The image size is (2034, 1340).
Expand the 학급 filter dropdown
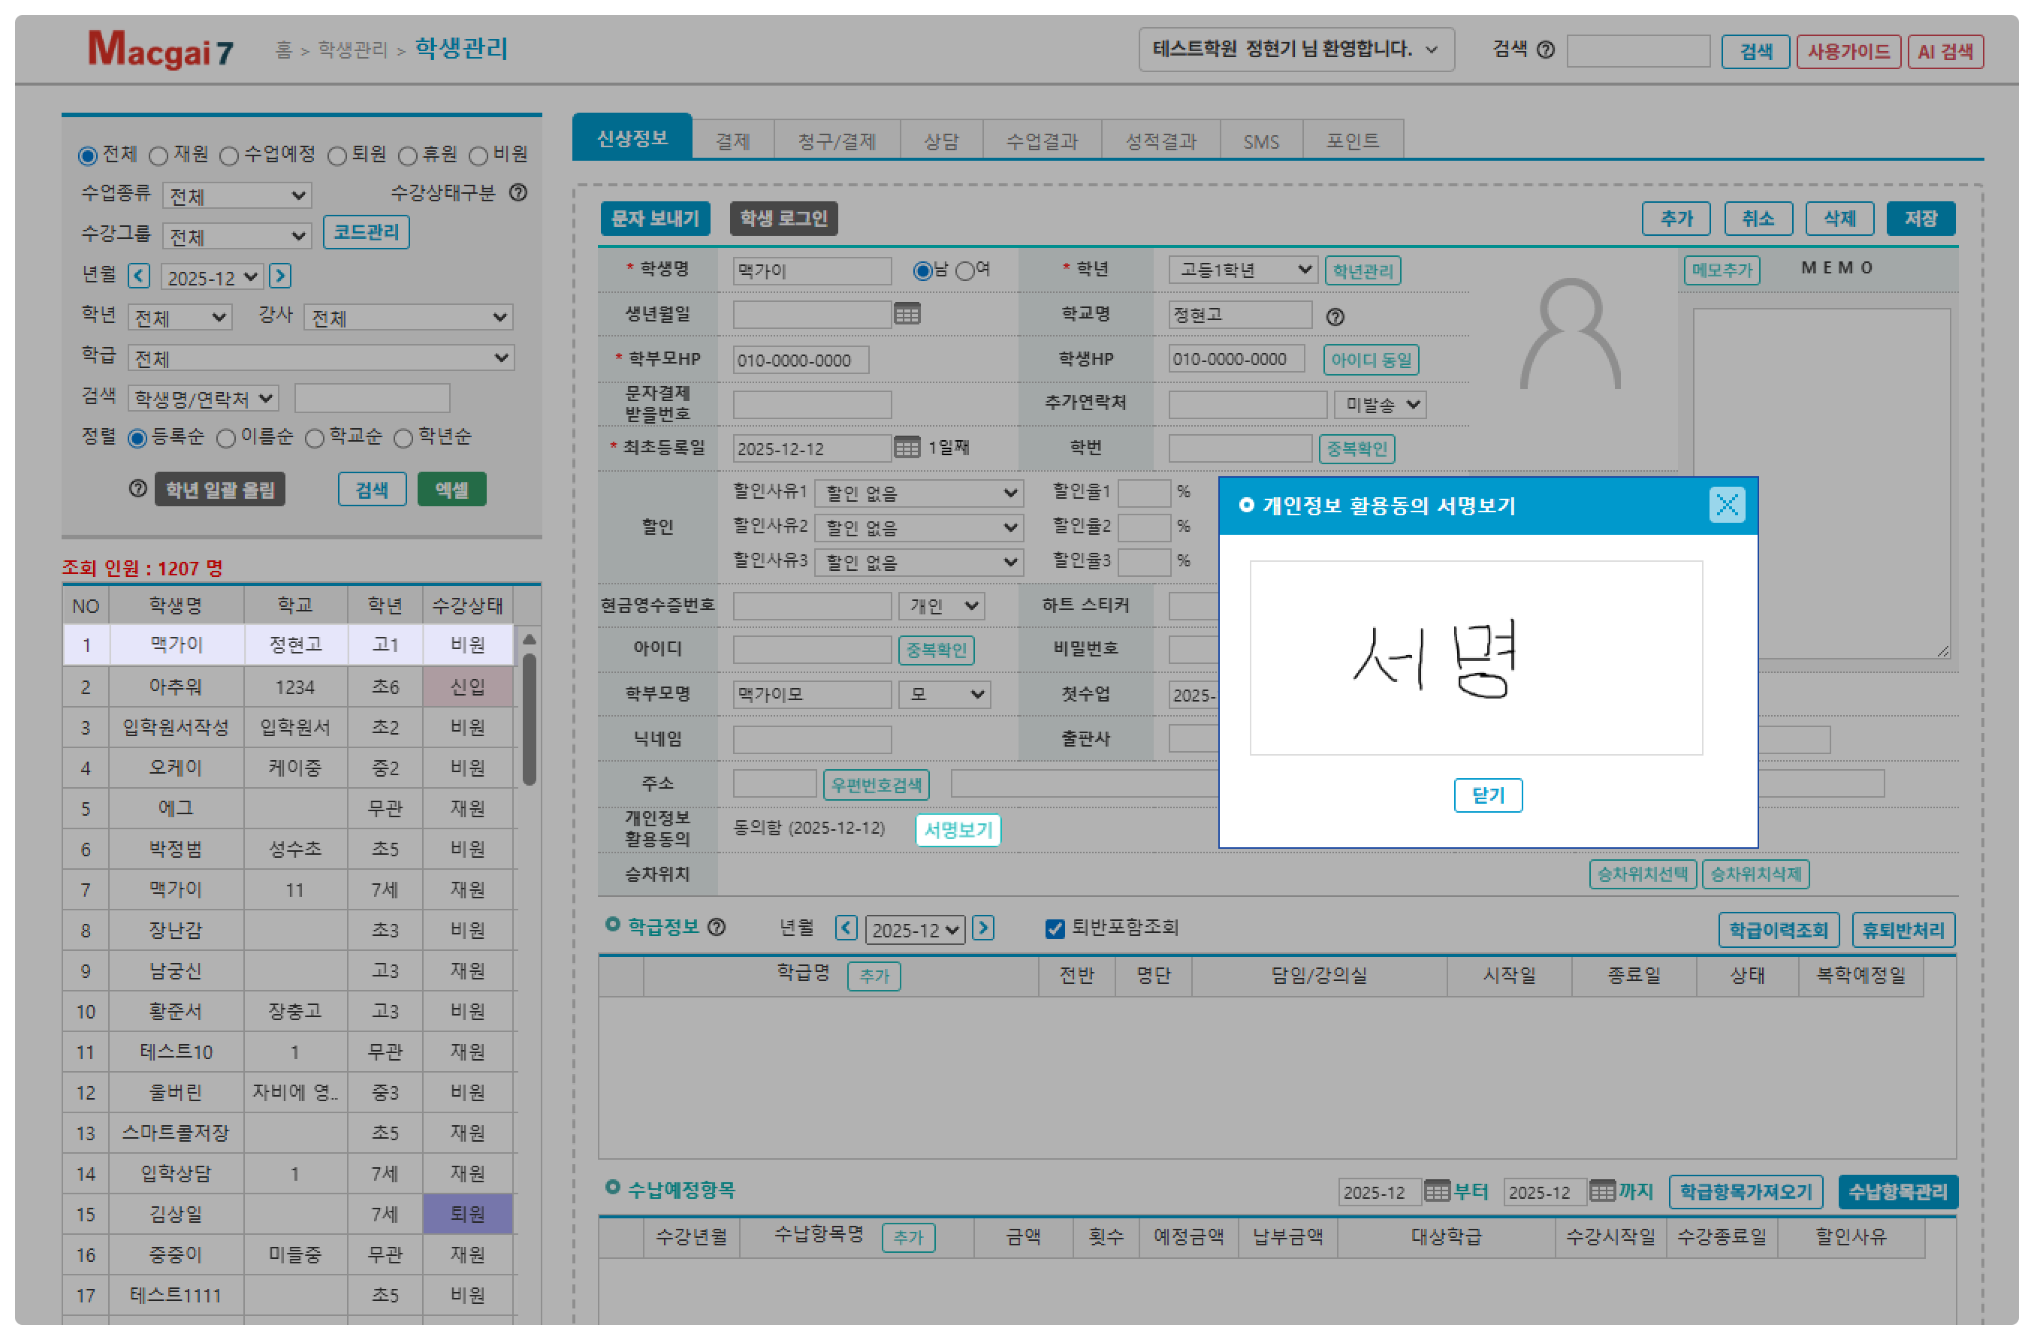321,358
